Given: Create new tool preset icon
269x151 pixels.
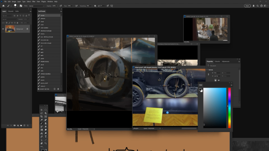Looking at the screenshot, I should (x=55, y=89).
